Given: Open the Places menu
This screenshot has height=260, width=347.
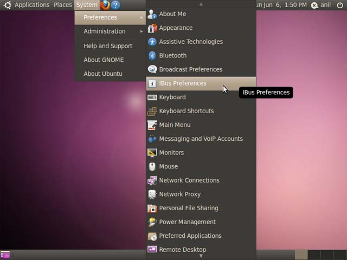Looking at the screenshot, I should 63,5.
